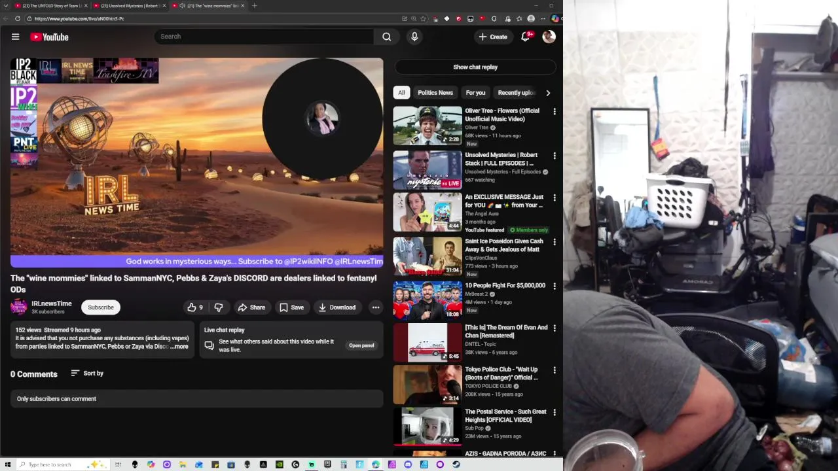
Task: Open options for Dream Of Evan And Chan
Action: pyautogui.click(x=555, y=328)
